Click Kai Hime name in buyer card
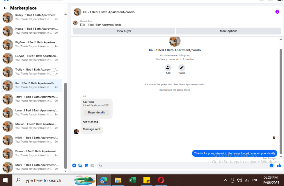Viewport: 284px width, 186px height. [88, 102]
